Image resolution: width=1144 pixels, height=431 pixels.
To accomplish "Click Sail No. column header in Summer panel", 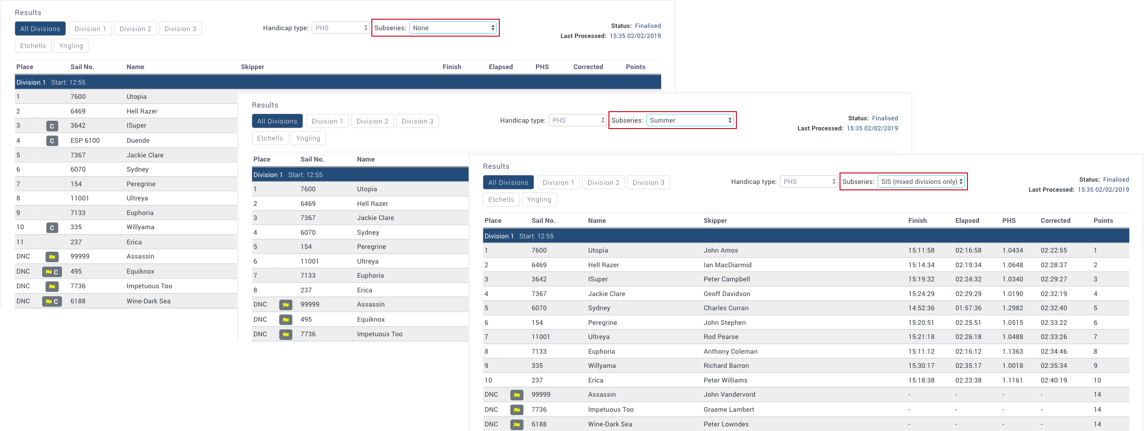I will [x=312, y=159].
